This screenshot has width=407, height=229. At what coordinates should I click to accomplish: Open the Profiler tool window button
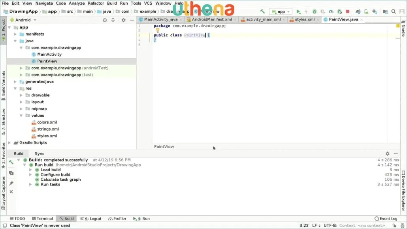click(x=117, y=219)
